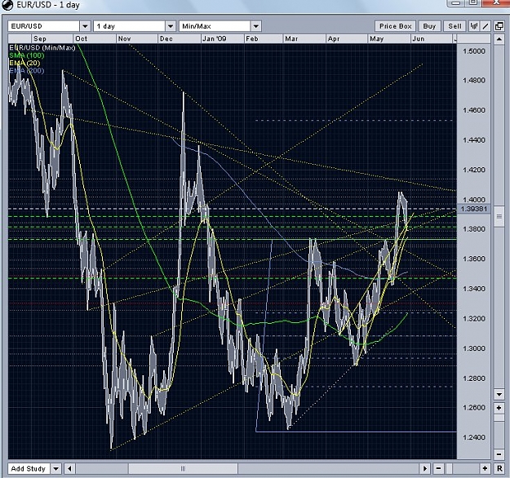Click the Jun month label on time axis
Image resolution: width=510 pixels, height=478 pixels.
[x=418, y=38]
